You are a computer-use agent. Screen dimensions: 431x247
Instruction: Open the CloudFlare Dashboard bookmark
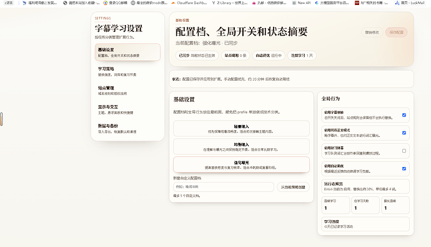(189, 3)
